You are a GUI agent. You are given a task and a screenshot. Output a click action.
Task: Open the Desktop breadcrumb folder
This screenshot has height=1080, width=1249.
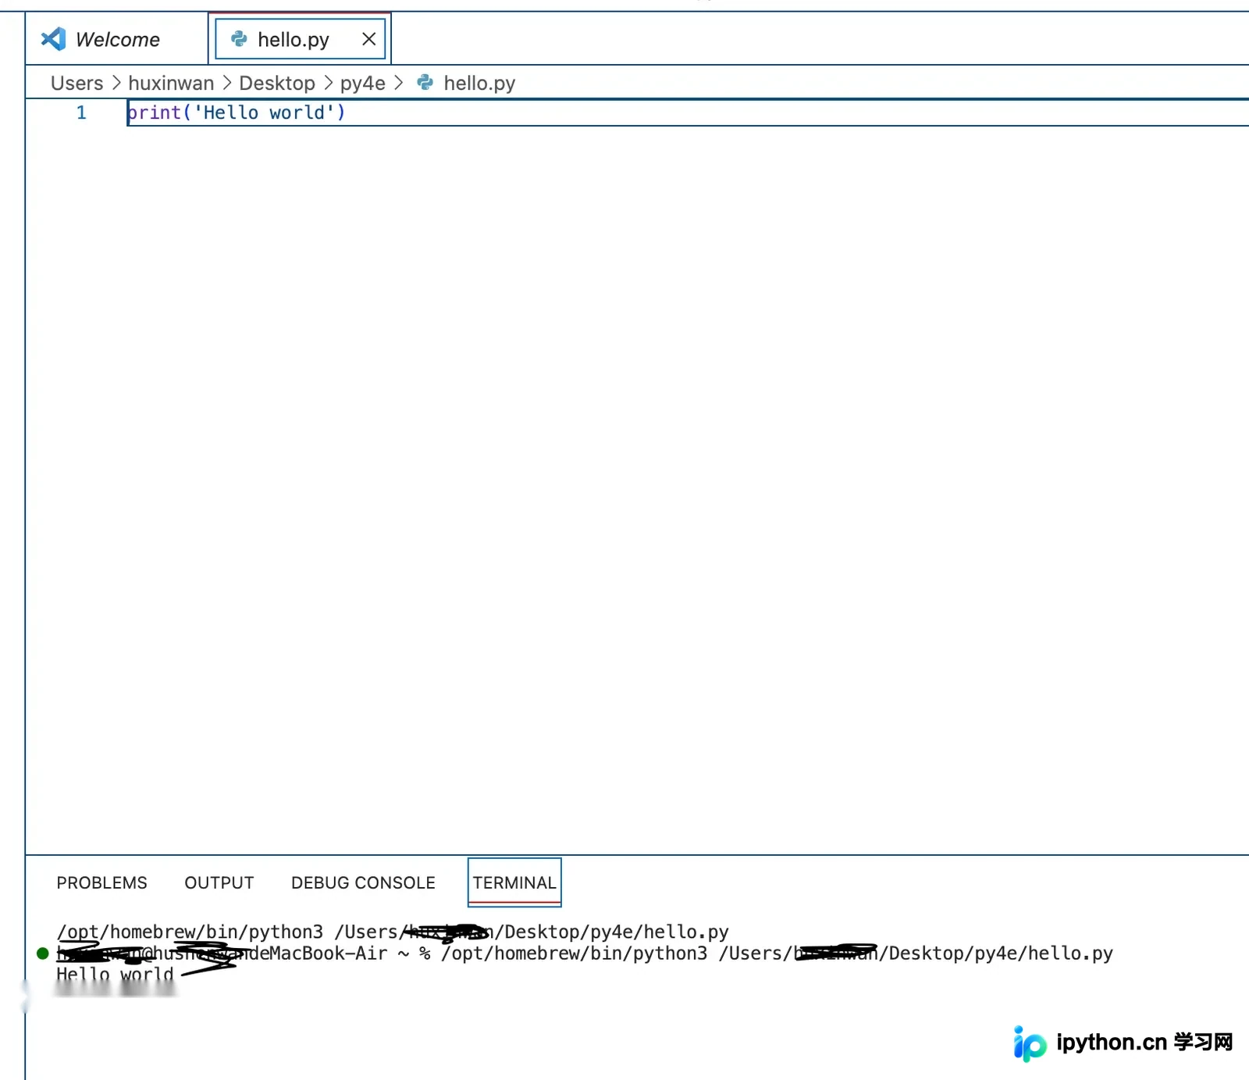tap(277, 83)
